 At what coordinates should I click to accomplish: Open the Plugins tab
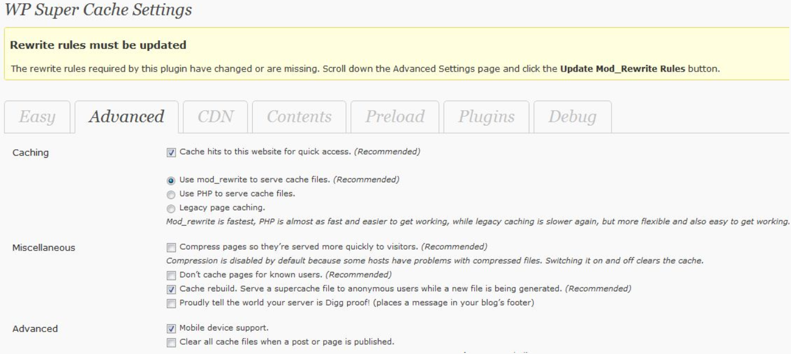point(486,116)
